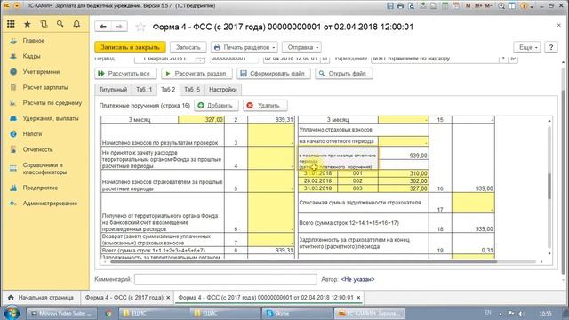The image size is (569, 320).
Task: Print via printer icon in title bar
Action: (x=401, y=6)
